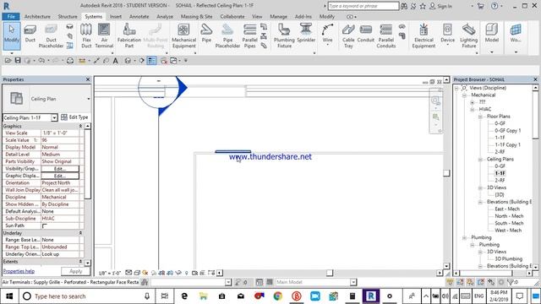Collapse the Plumbing discipline node
Viewport: 541px width, 304px height.
tap(464, 237)
